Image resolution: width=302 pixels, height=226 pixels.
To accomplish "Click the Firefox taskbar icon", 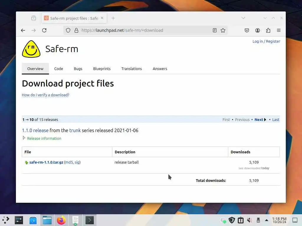I will pyautogui.click(x=61, y=220).
